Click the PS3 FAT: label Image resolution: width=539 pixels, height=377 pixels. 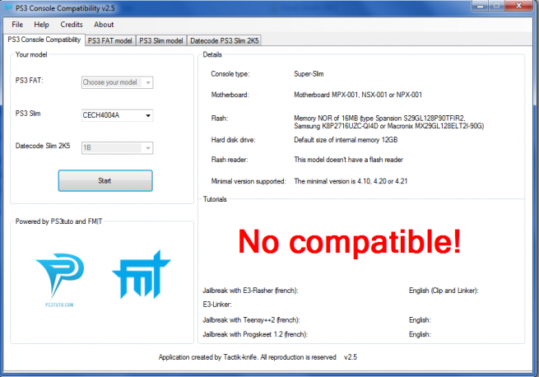(30, 81)
